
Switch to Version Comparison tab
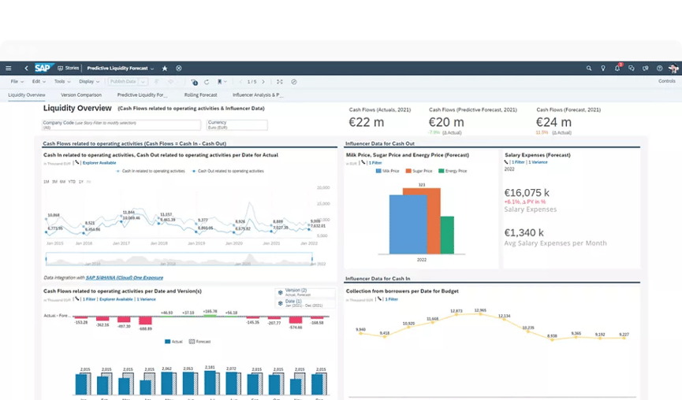click(80, 95)
